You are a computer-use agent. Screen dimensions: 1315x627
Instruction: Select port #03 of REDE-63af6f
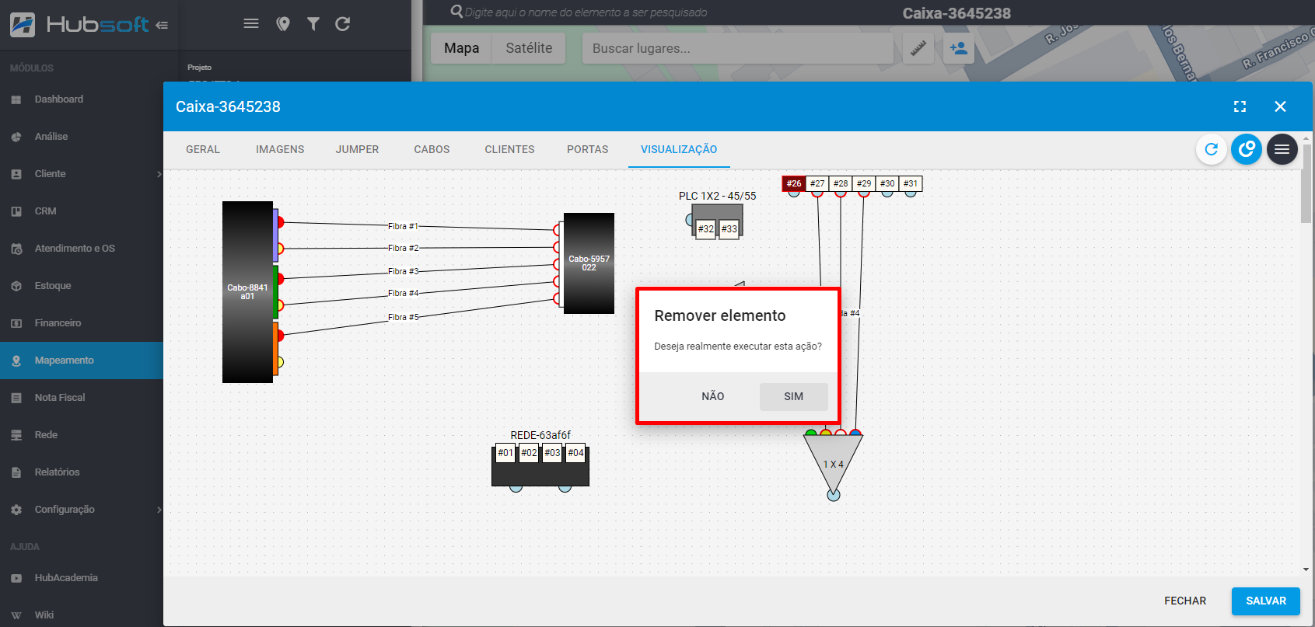click(552, 453)
